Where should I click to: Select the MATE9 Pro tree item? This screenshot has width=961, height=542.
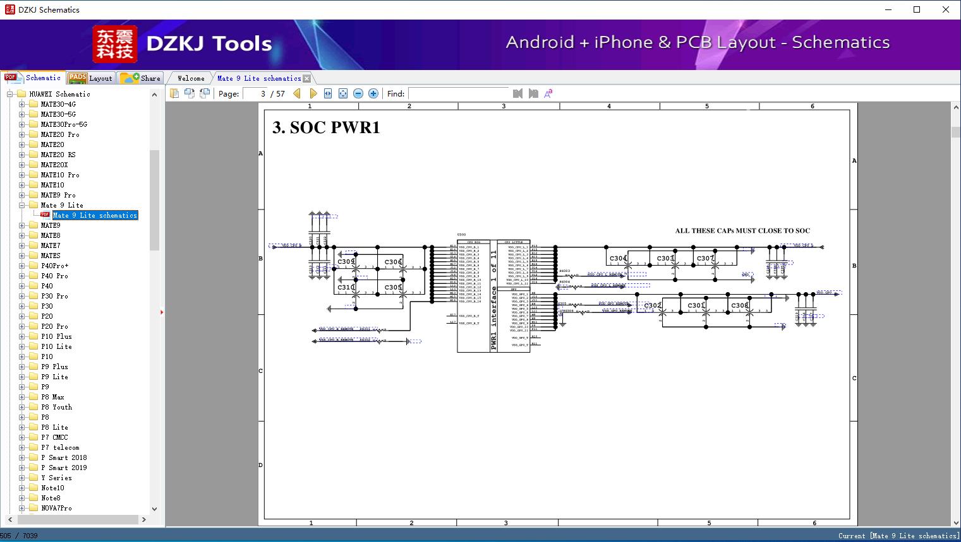(x=58, y=195)
